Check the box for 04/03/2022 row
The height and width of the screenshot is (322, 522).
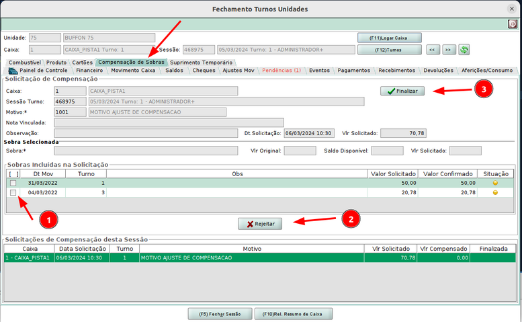[13, 193]
